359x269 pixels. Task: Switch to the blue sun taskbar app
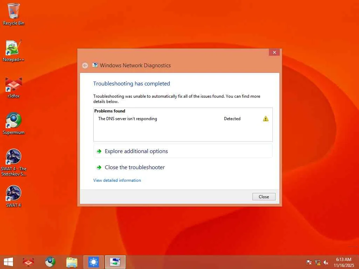coord(93,262)
